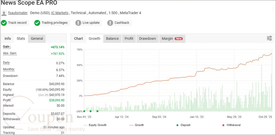Click the $38,095.90 profit value
The height and width of the screenshot is (135, 276).
tap(57, 100)
